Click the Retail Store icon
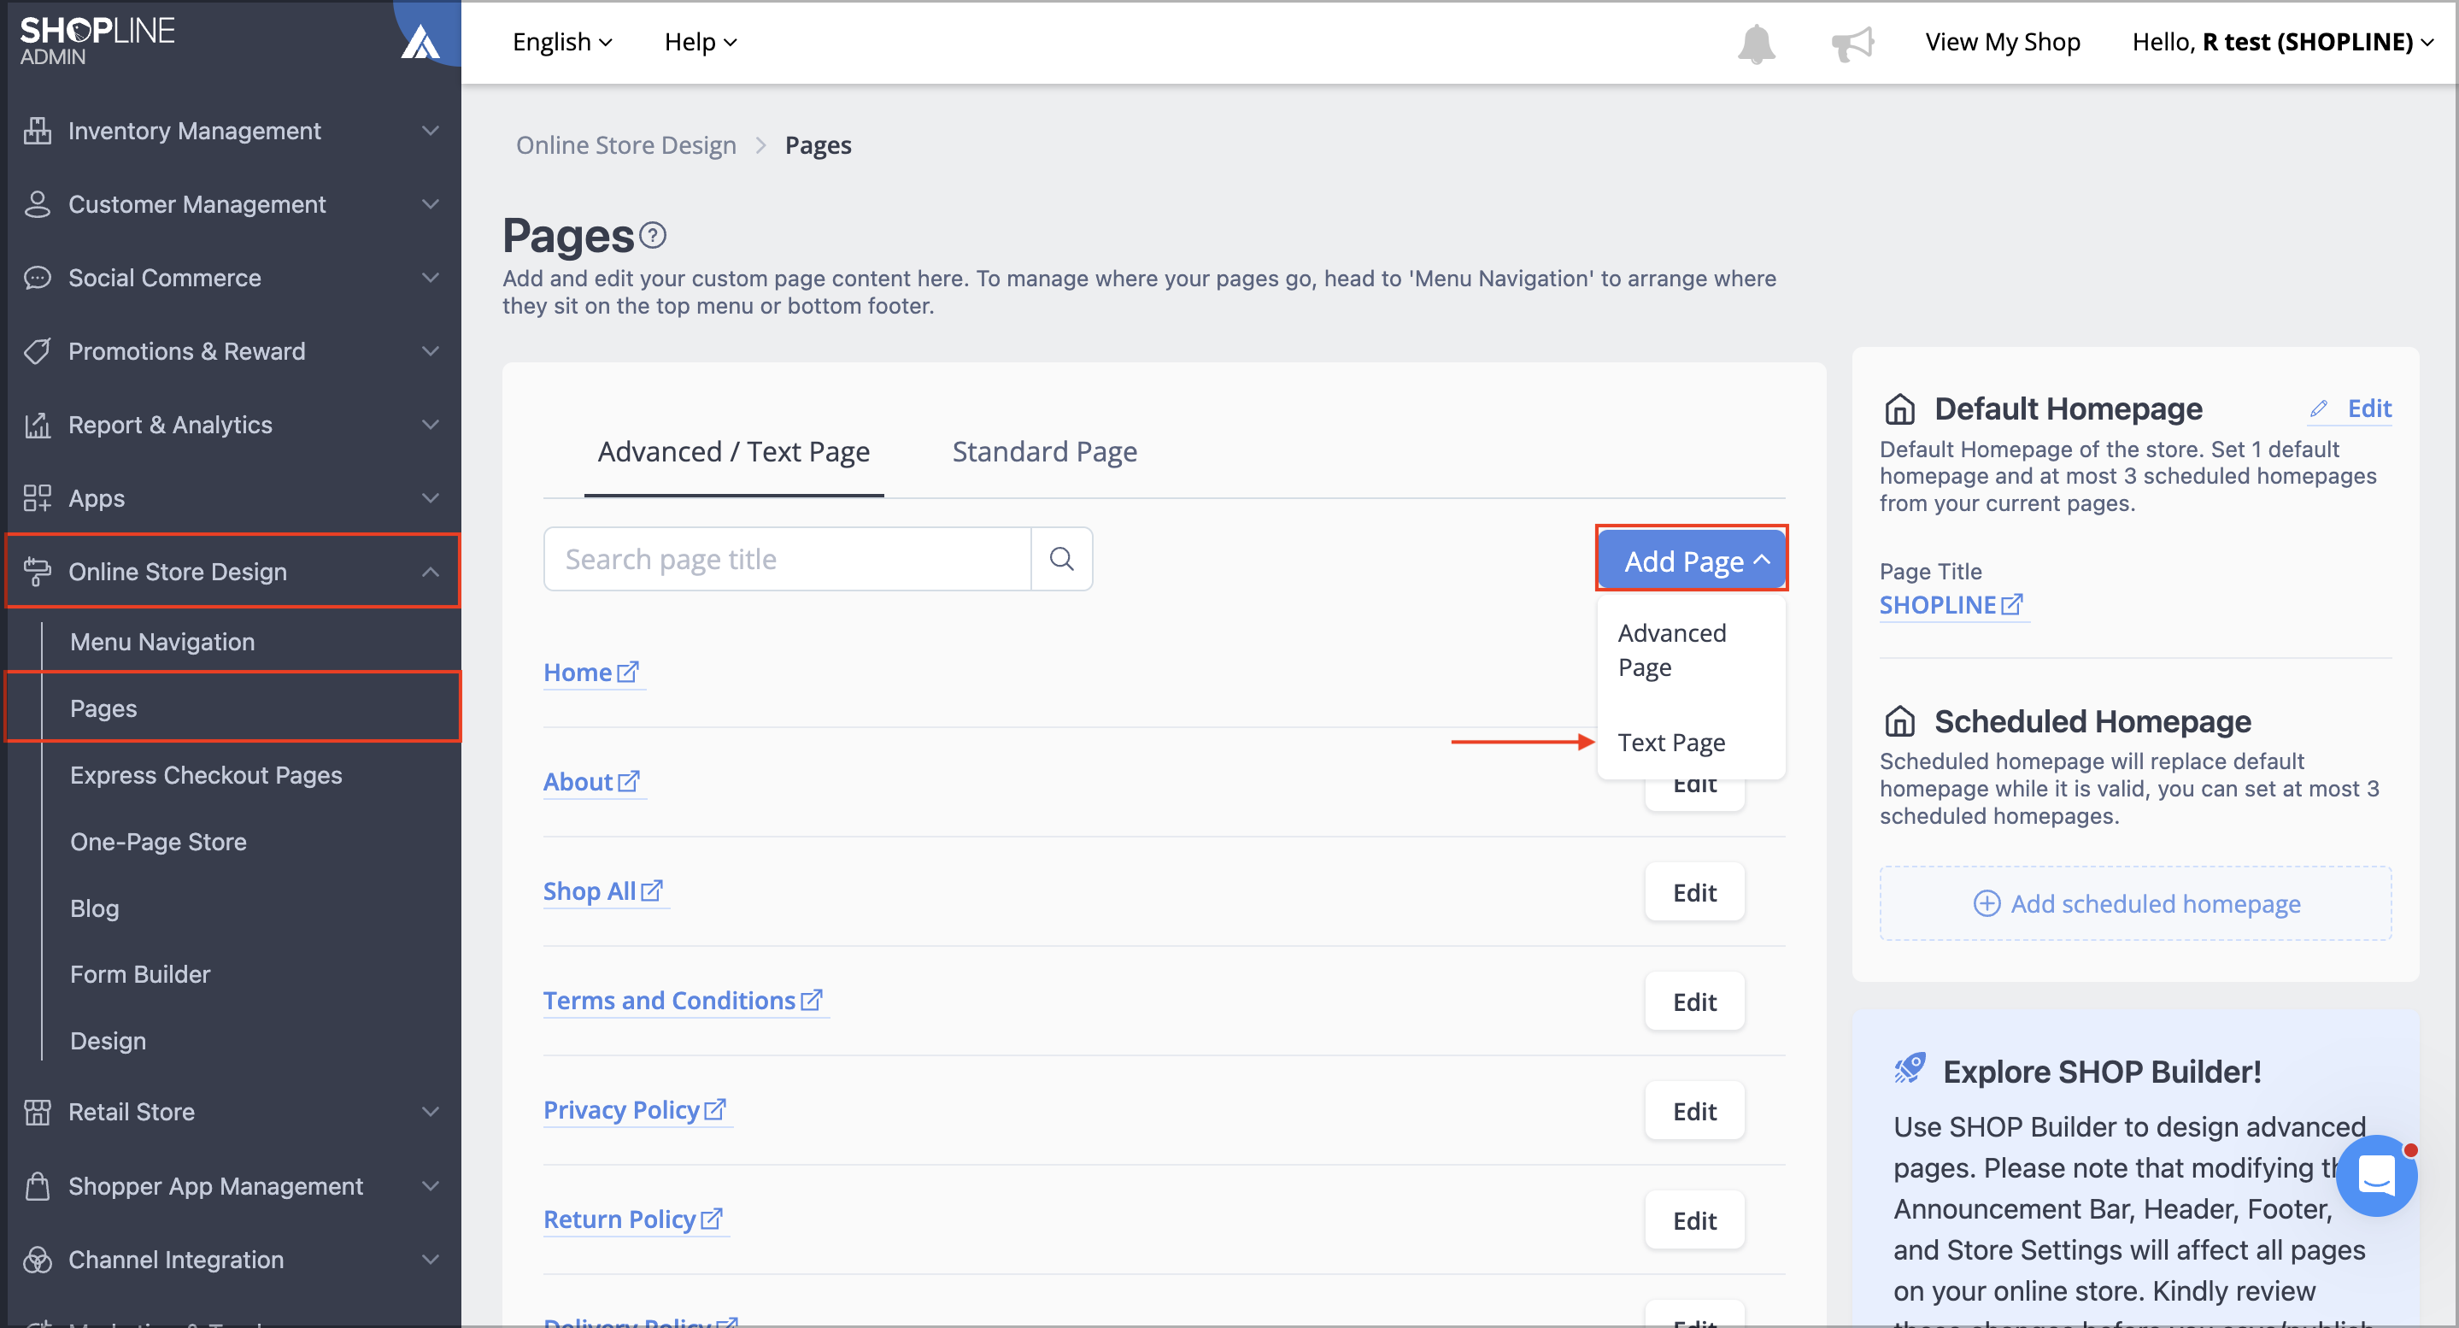This screenshot has width=2459, height=1328. coord(38,1113)
